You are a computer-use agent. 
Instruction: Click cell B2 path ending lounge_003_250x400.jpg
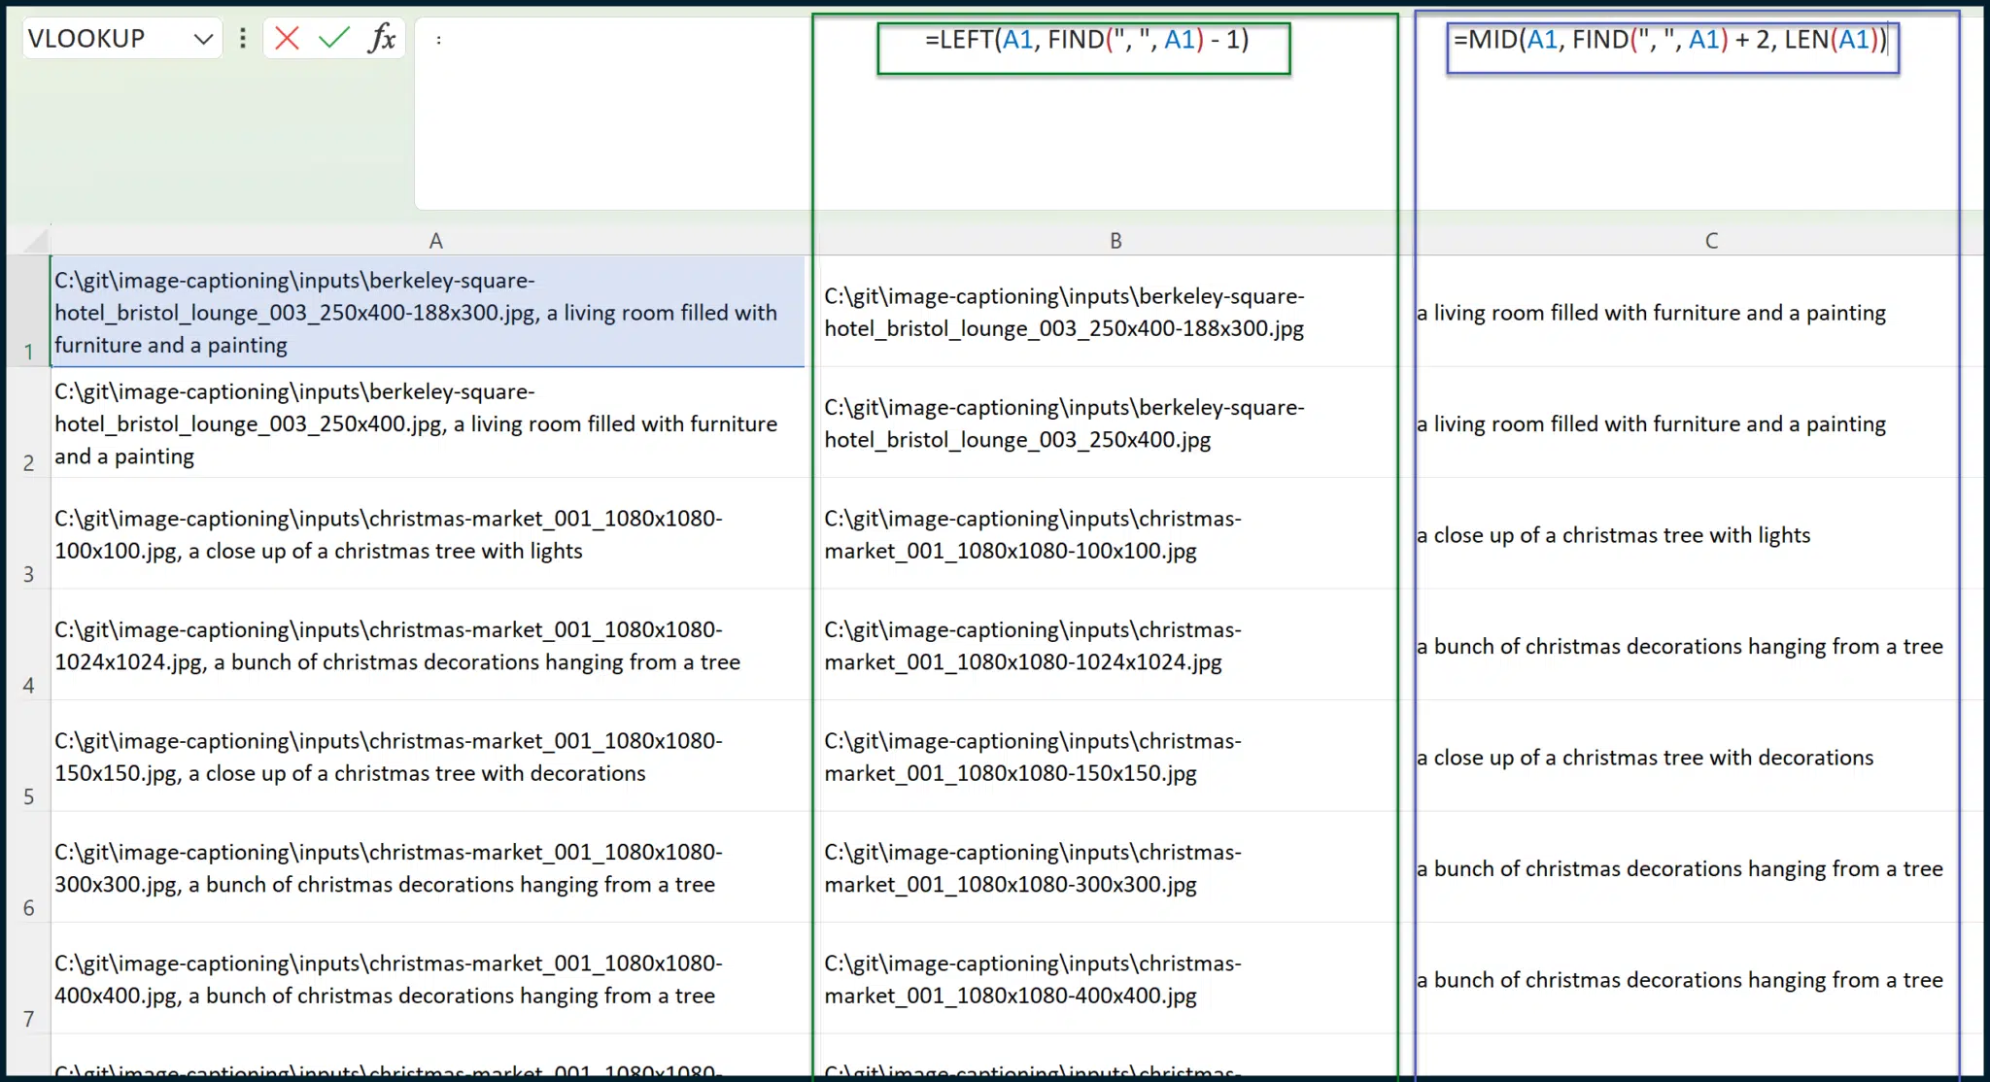click(1115, 423)
